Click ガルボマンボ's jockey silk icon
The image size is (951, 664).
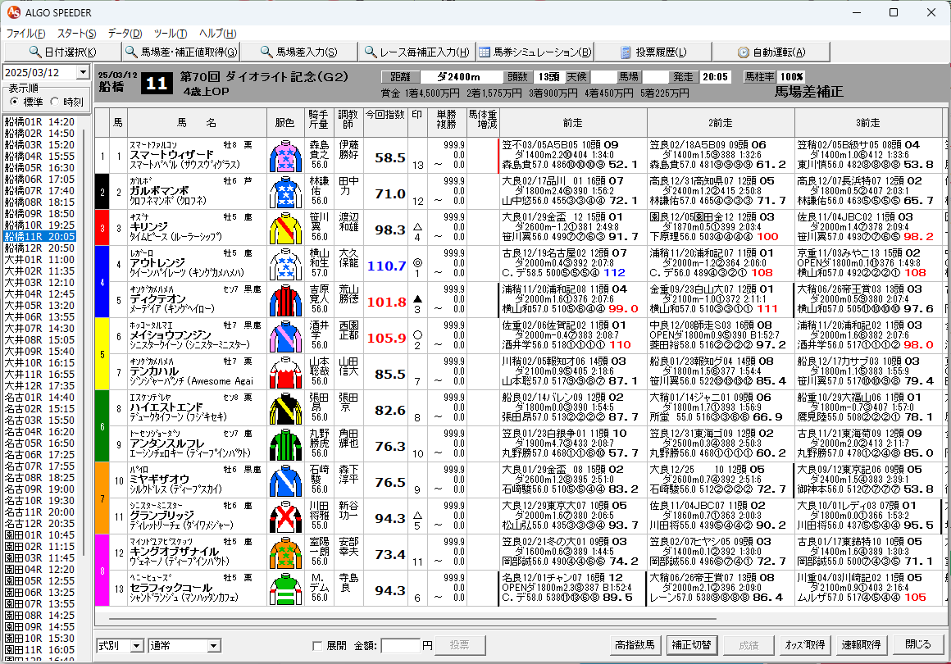tap(285, 192)
